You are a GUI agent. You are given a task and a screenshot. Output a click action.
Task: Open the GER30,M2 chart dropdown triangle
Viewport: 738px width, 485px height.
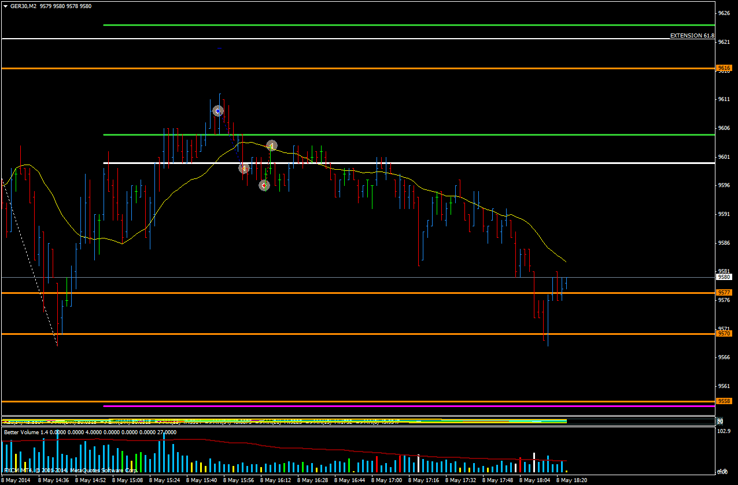coord(5,6)
